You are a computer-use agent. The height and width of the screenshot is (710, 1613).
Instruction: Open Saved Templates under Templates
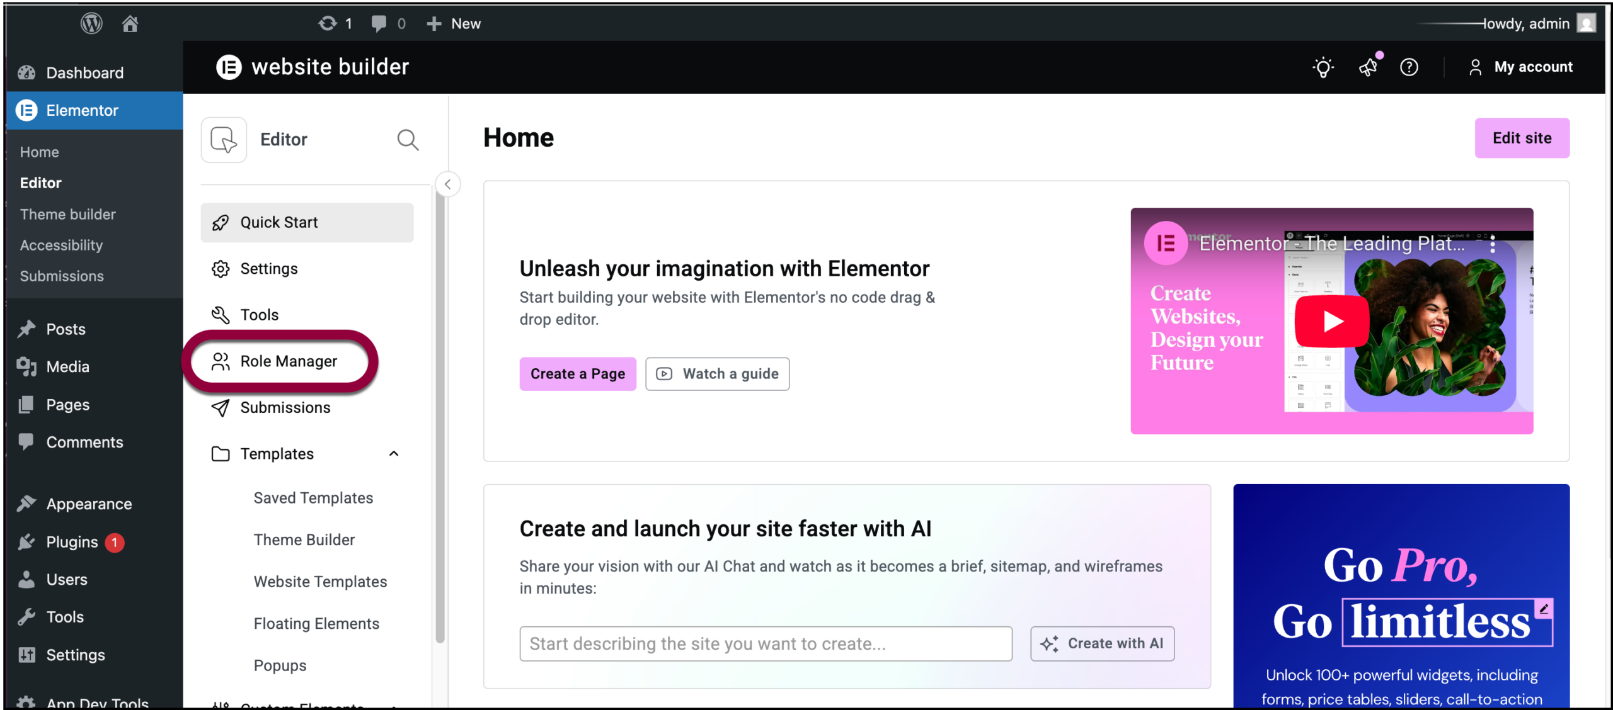pos(313,498)
